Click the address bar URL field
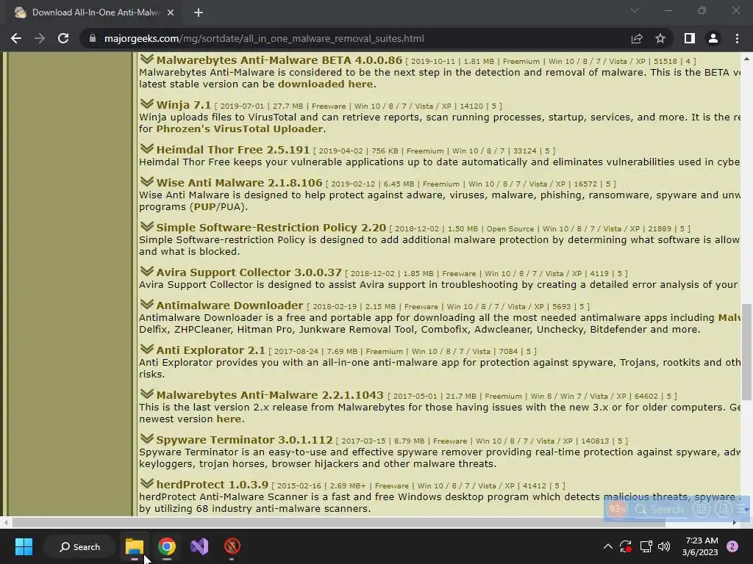Image resolution: width=753 pixels, height=564 pixels. (x=355, y=38)
